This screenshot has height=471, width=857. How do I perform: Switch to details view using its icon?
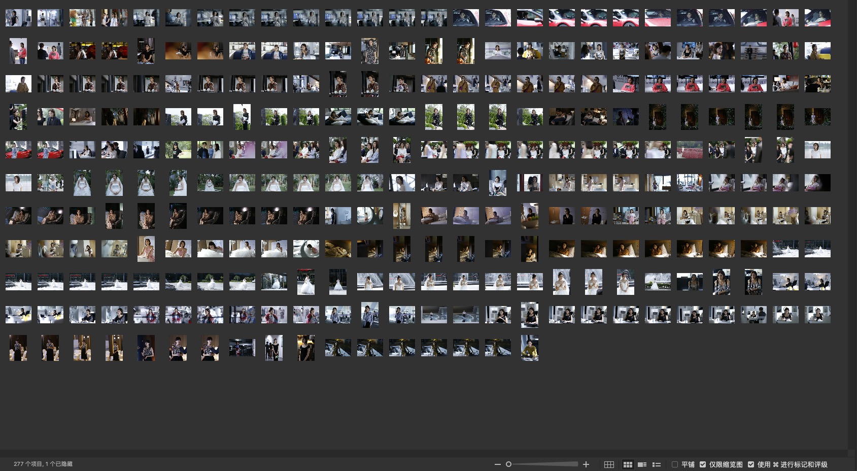point(642,464)
